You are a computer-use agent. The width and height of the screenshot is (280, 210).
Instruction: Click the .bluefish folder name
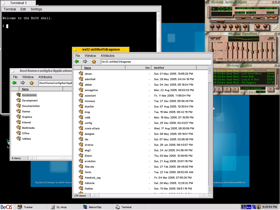tap(89, 107)
